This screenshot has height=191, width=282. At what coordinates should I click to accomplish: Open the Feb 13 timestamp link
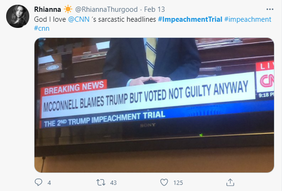pyautogui.click(x=154, y=9)
